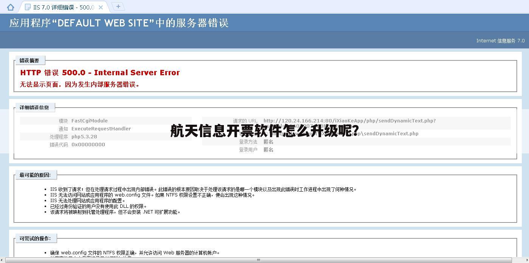Click the 错误摘要 section label
Screen dimensions: 529x263
(x=29, y=60)
